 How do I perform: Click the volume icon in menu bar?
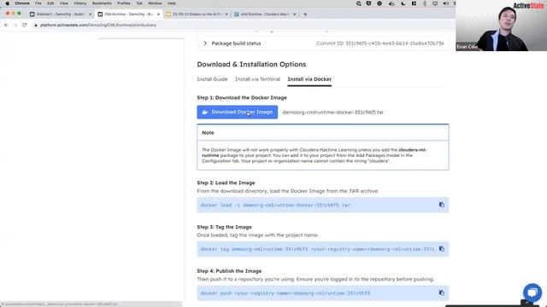tap(446, 3)
